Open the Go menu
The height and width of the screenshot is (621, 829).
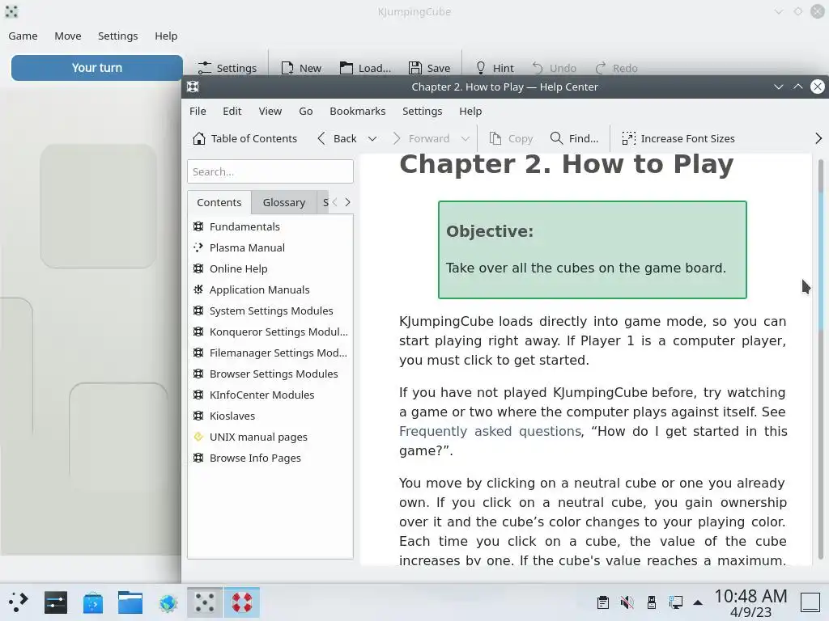(x=305, y=111)
